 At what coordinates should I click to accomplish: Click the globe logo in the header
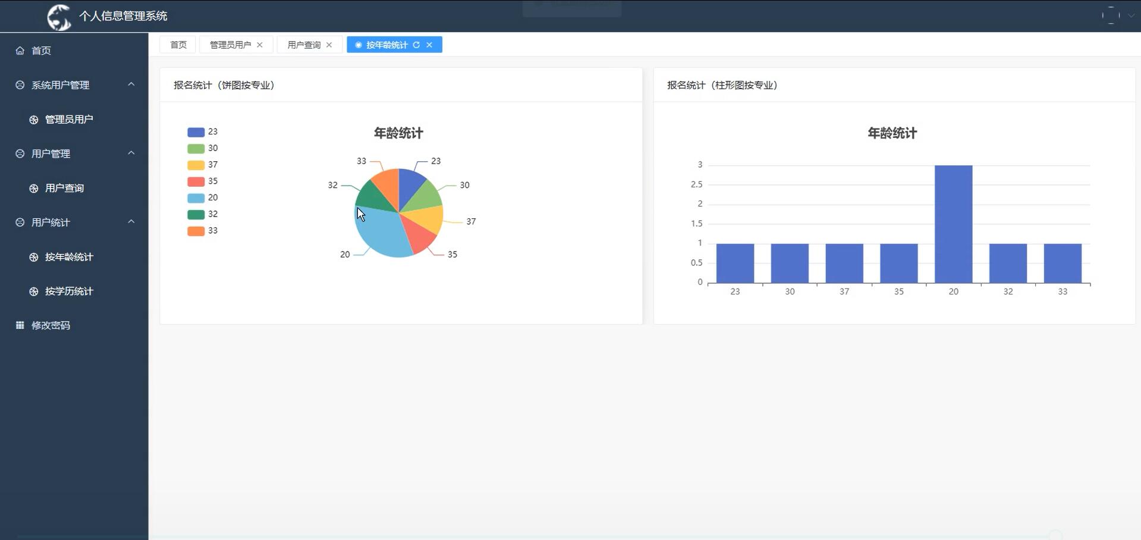click(59, 17)
